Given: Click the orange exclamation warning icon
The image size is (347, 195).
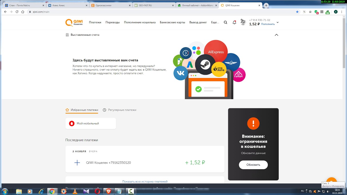Looking at the screenshot, I should 253,123.
